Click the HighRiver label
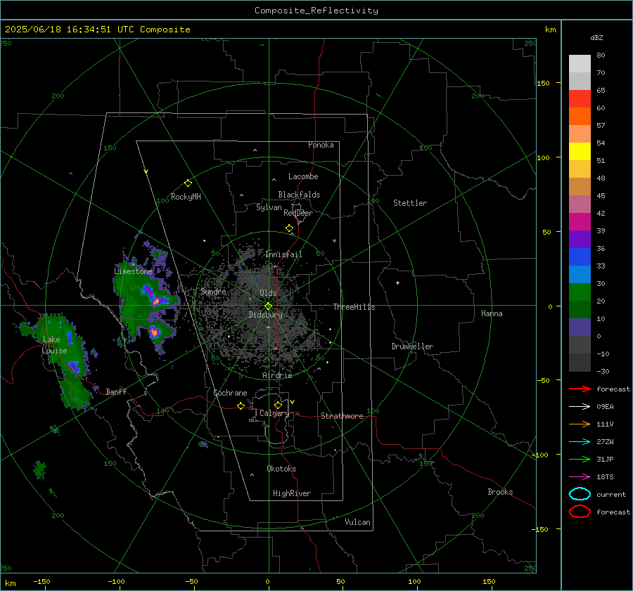The height and width of the screenshot is (591, 633). [x=292, y=493]
